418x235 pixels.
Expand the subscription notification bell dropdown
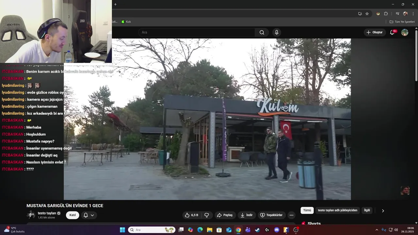click(x=89, y=215)
